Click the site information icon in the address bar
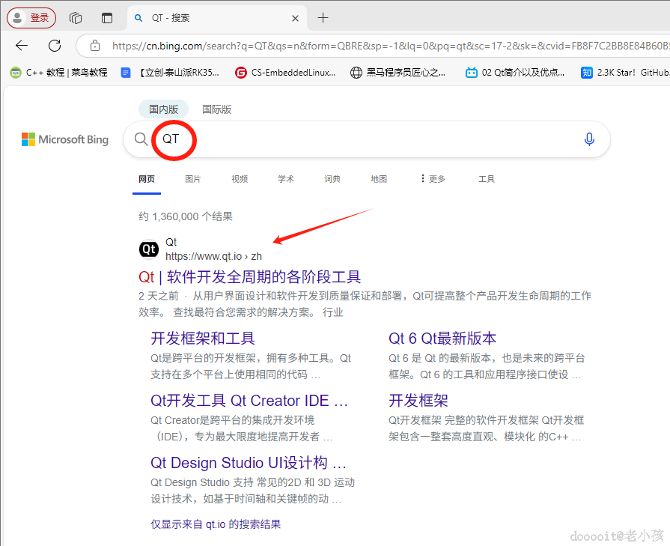Viewport: 670px width, 546px height. [x=94, y=45]
